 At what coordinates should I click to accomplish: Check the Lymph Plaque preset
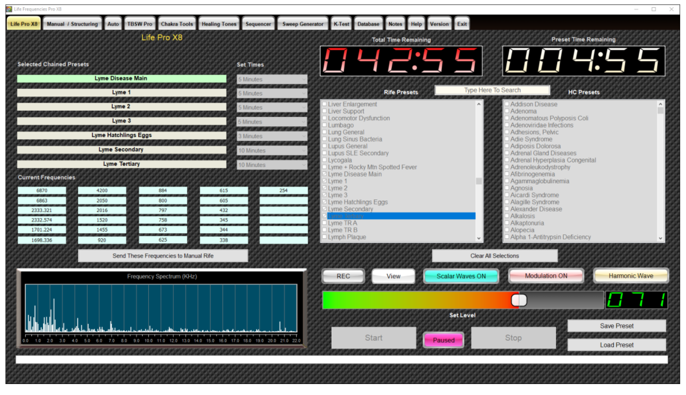pyautogui.click(x=324, y=237)
